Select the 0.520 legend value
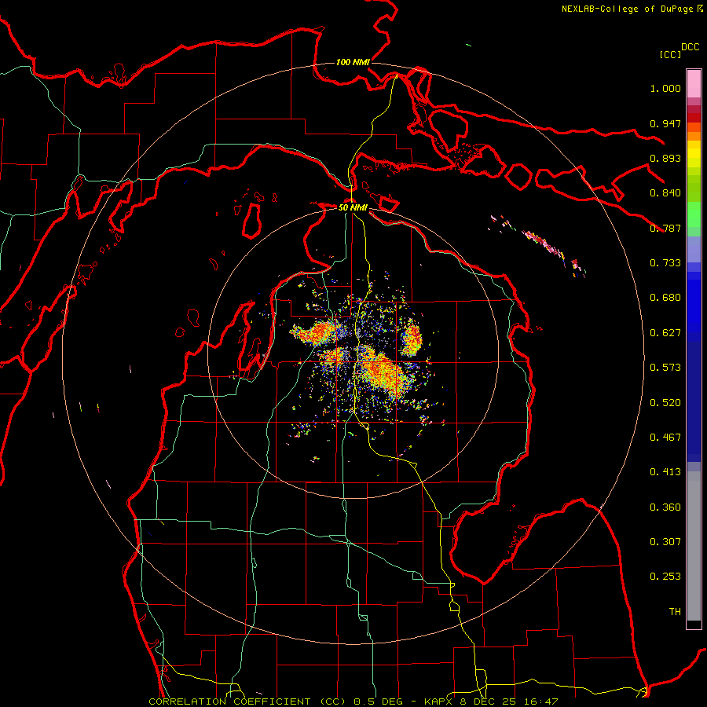The image size is (707, 707). click(x=665, y=403)
